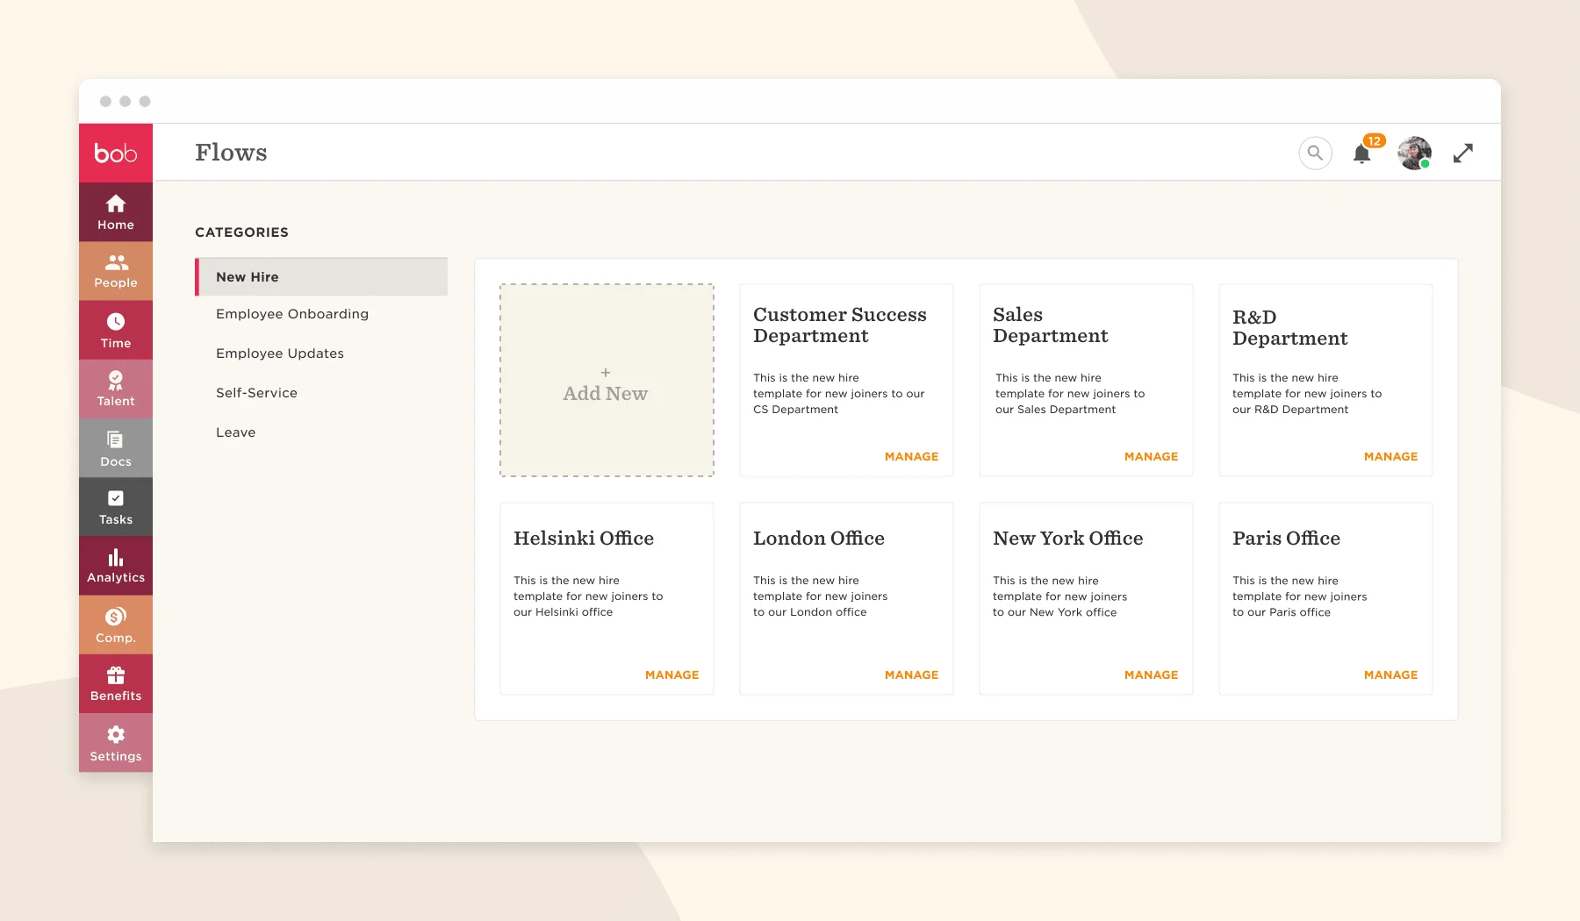Click the bob logo

point(116,153)
